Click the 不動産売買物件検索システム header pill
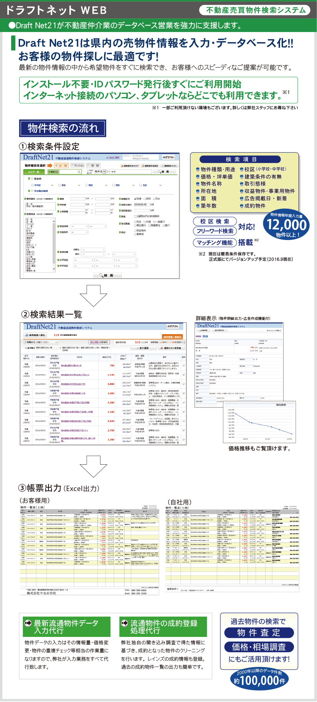317x702 pixels. pos(255,10)
